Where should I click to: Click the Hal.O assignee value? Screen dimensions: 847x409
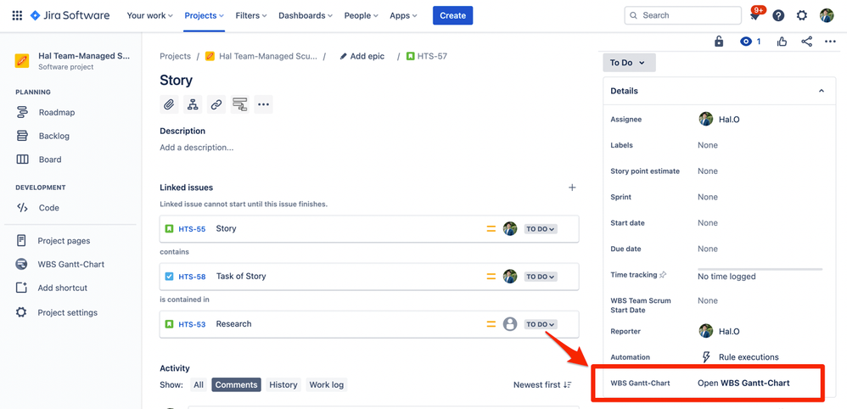[x=719, y=120]
